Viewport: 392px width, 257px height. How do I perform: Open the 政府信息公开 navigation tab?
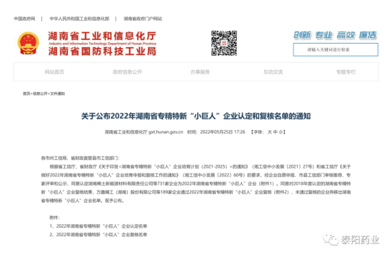127,72
